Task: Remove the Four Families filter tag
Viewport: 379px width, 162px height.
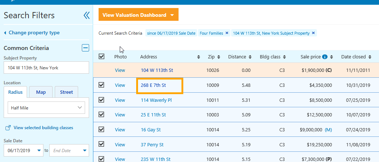Action: tap(227, 33)
